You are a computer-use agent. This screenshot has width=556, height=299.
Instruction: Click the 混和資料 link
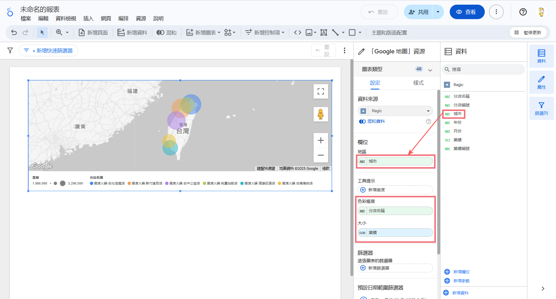(x=372, y=121)
